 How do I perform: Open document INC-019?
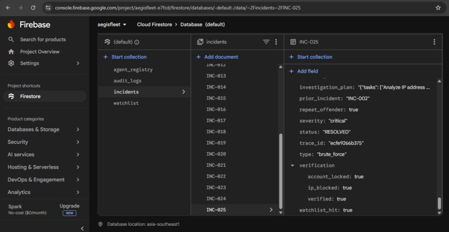click(216, 143)
